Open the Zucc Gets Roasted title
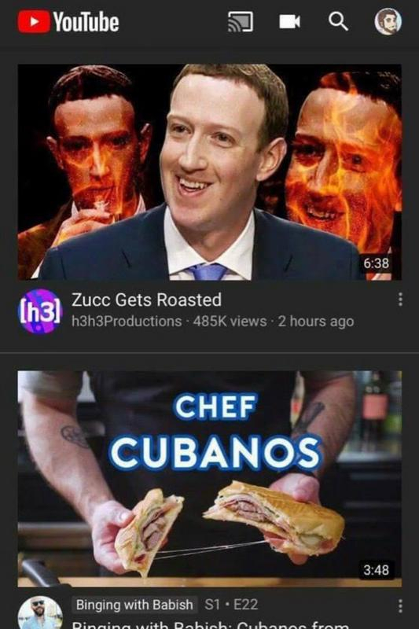The image size is (419, 629). tap(146, 300)
